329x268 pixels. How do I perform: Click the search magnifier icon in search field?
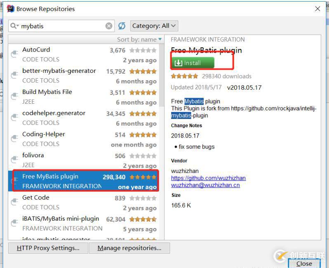click(x=14, y=26)
